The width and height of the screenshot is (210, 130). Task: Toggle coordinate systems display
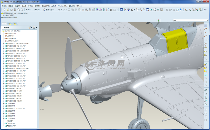coord(197,10)
